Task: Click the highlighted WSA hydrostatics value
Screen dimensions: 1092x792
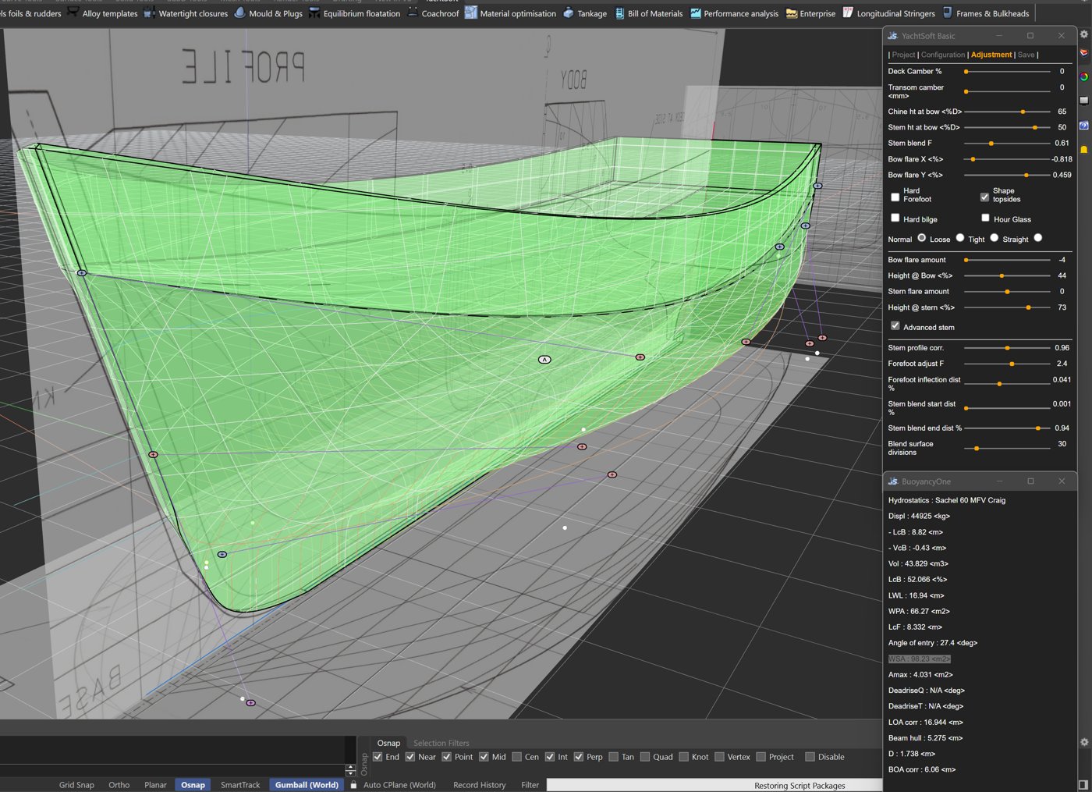Action: click(919, 659)
